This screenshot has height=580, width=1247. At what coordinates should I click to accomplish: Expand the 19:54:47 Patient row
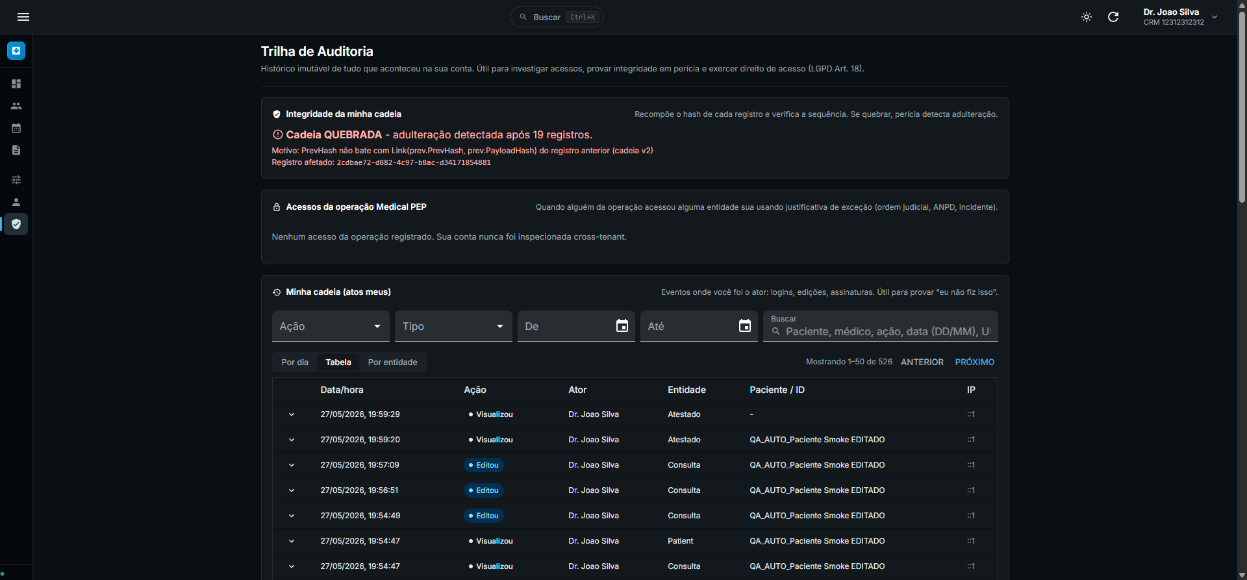click(x=292, y=541)
